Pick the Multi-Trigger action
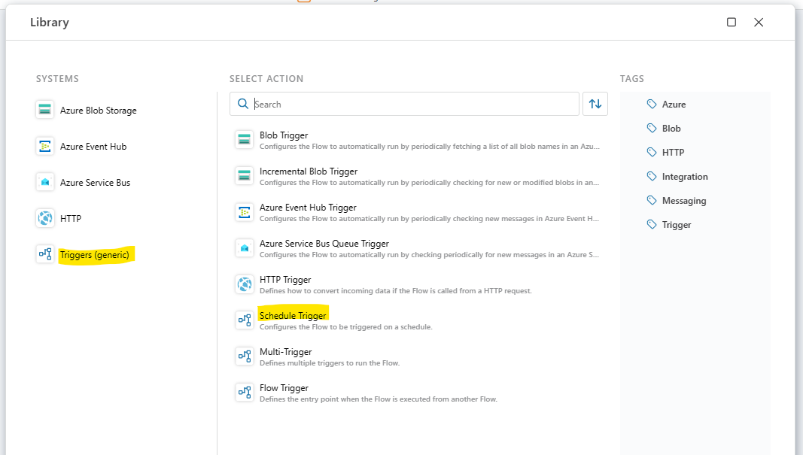This screenshot has height=455, width=803. (x=285, y=352)
